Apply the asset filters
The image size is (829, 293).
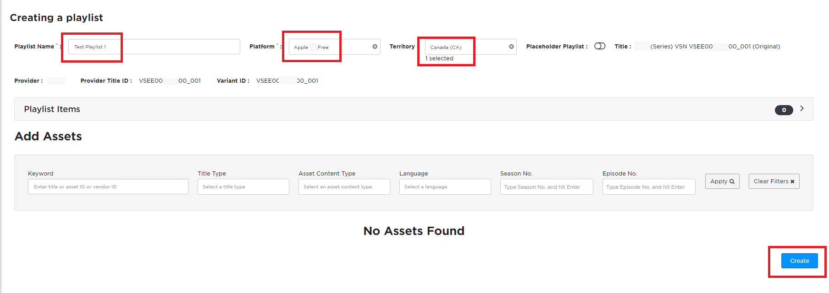[722, 181]
